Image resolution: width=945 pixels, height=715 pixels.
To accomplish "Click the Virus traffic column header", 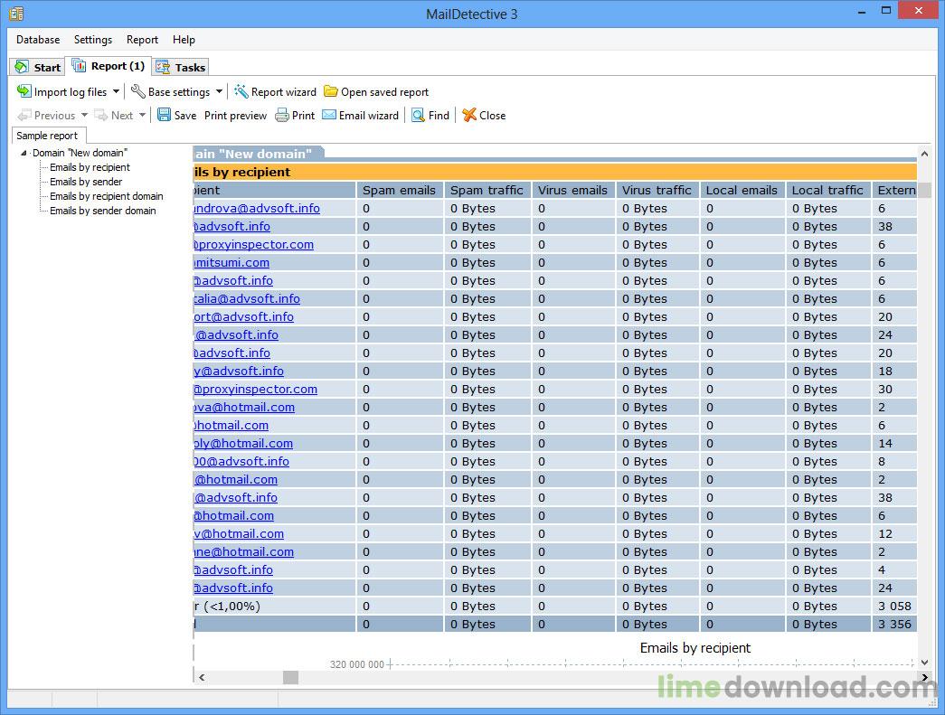I will click(x=657, y=191).
